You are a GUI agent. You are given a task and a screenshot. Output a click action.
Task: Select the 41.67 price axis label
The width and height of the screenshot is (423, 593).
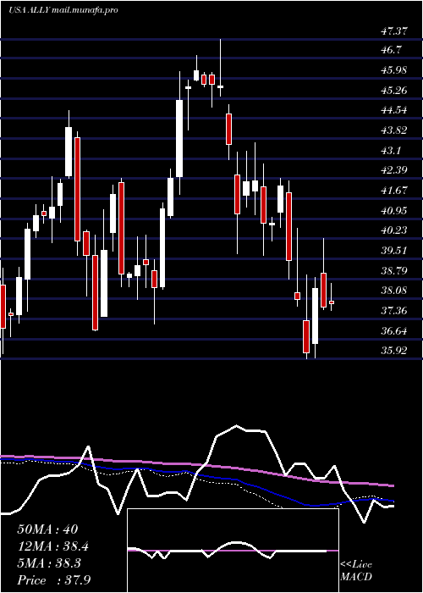[x=394, y=191]
